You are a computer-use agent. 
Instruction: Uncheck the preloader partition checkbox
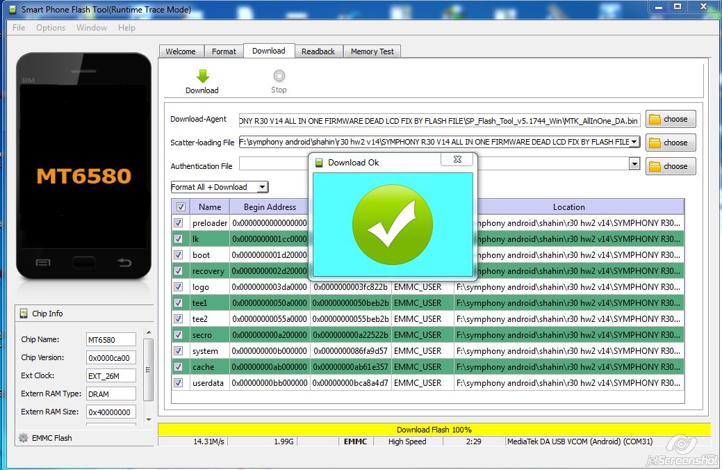(x=178, y=223)
